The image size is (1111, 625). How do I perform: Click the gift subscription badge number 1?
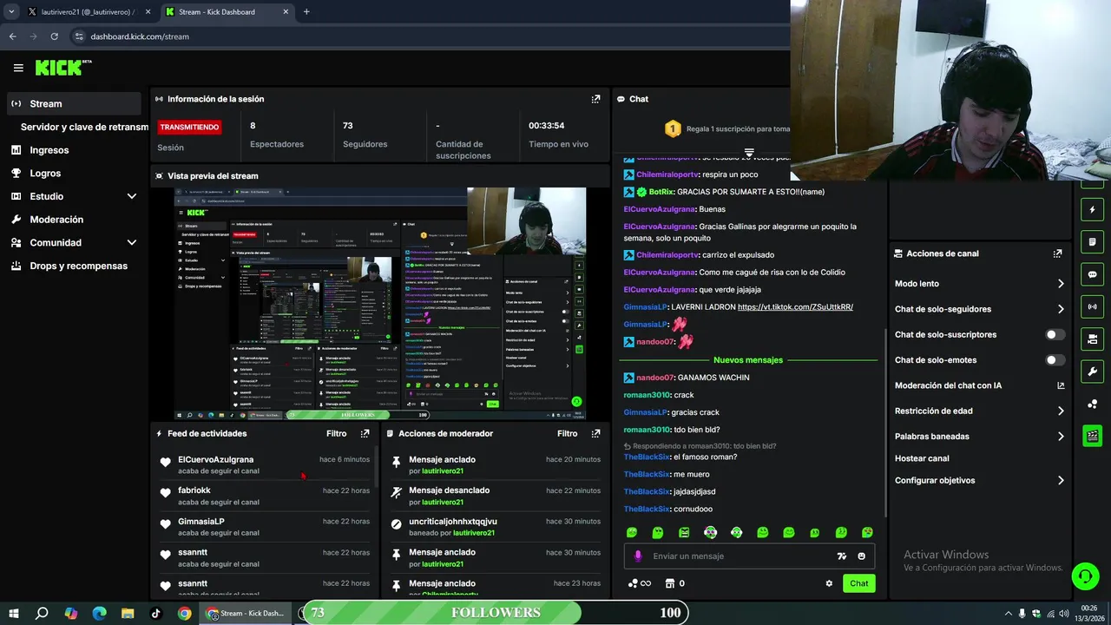[672, 128]
